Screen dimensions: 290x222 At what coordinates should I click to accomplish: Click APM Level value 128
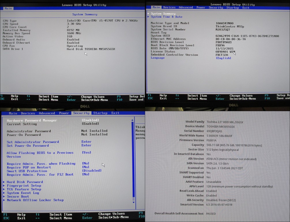239,186
